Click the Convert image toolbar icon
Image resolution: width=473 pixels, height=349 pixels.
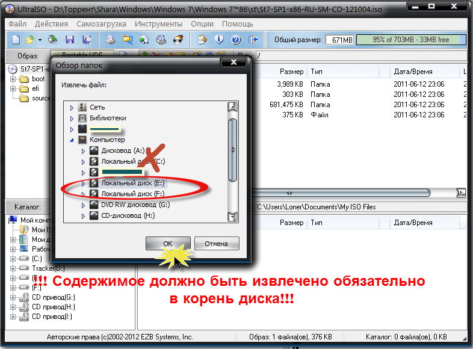144,40
